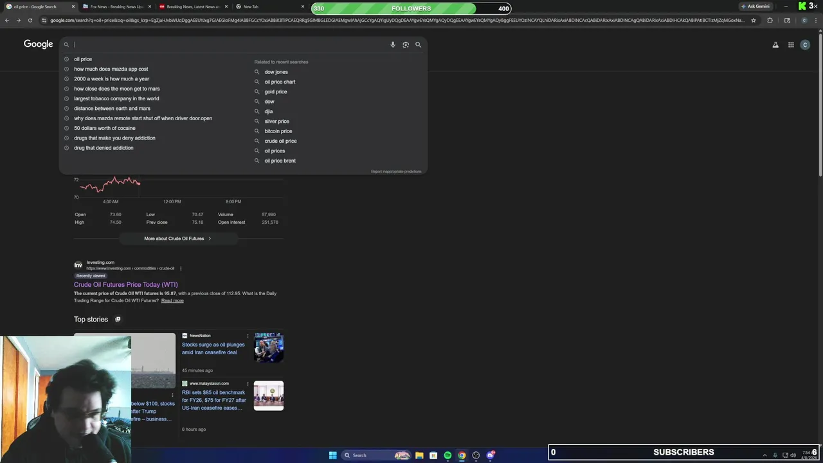Open OBS Studio from the taskbar
The image size is (823, 463).
[x=476, y=455]
